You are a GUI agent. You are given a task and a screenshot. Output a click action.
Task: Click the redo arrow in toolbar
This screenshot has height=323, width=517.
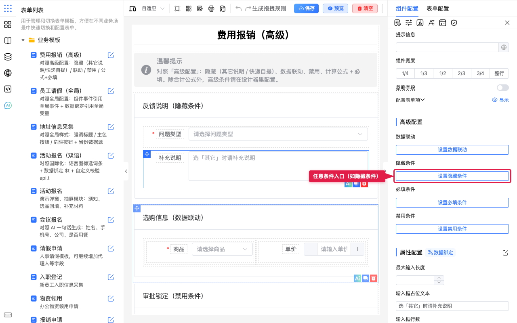click(x=248, y=8)
